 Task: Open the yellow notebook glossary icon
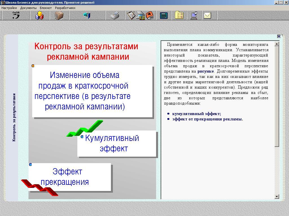pyautogui.click(x=179, y=15)
